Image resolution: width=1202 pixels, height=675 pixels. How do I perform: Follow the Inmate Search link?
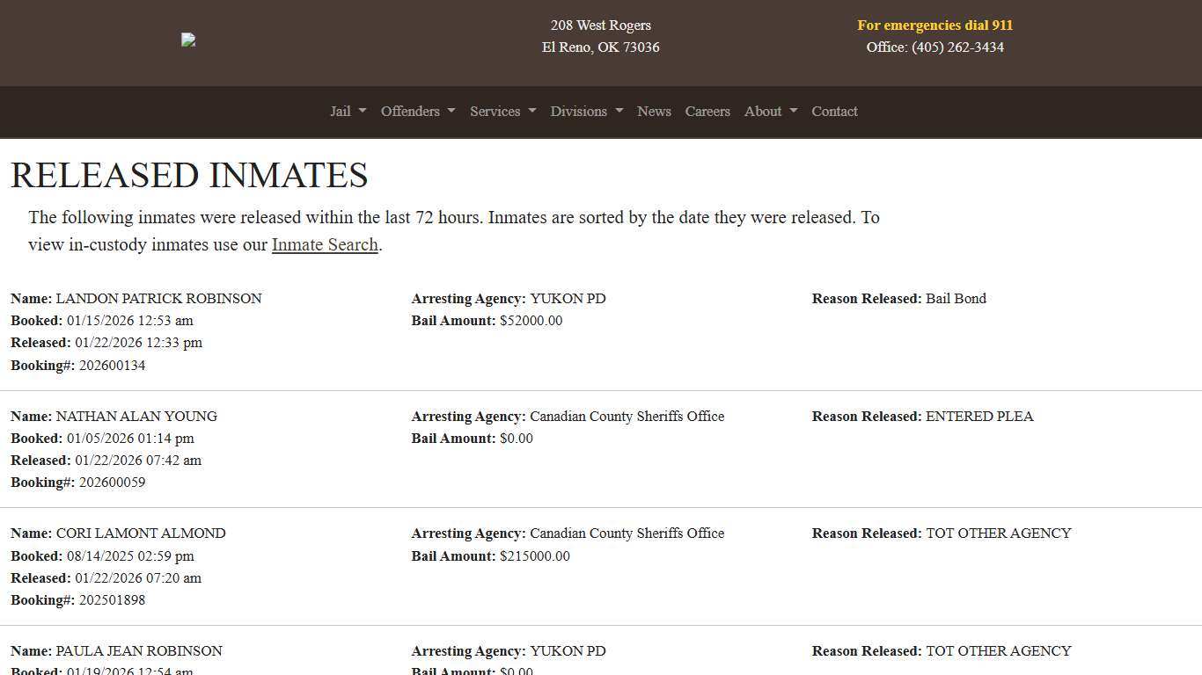tap(324, 244)
